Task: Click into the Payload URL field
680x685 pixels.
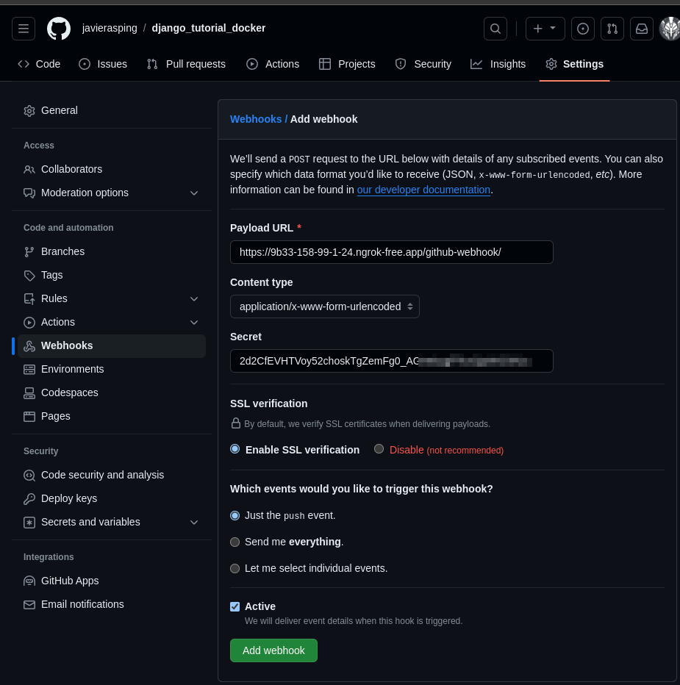Action: [x=392, y=252]
